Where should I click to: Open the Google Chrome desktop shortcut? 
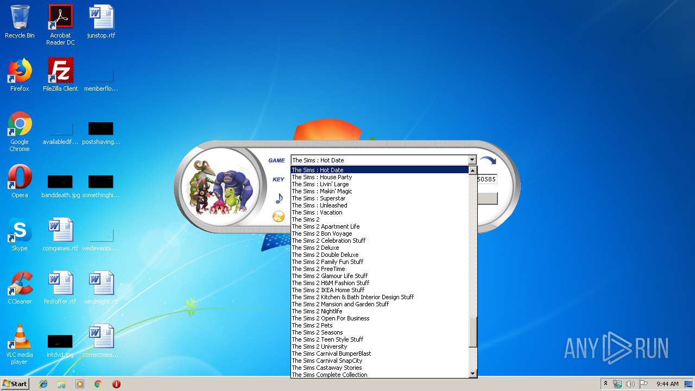(20, 131)
